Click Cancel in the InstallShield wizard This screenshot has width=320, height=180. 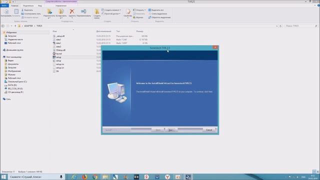click(x=209, y=130)
